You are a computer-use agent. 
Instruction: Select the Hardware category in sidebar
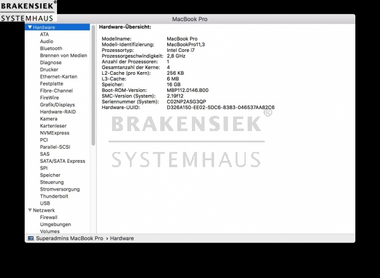[x=57, y=27]
